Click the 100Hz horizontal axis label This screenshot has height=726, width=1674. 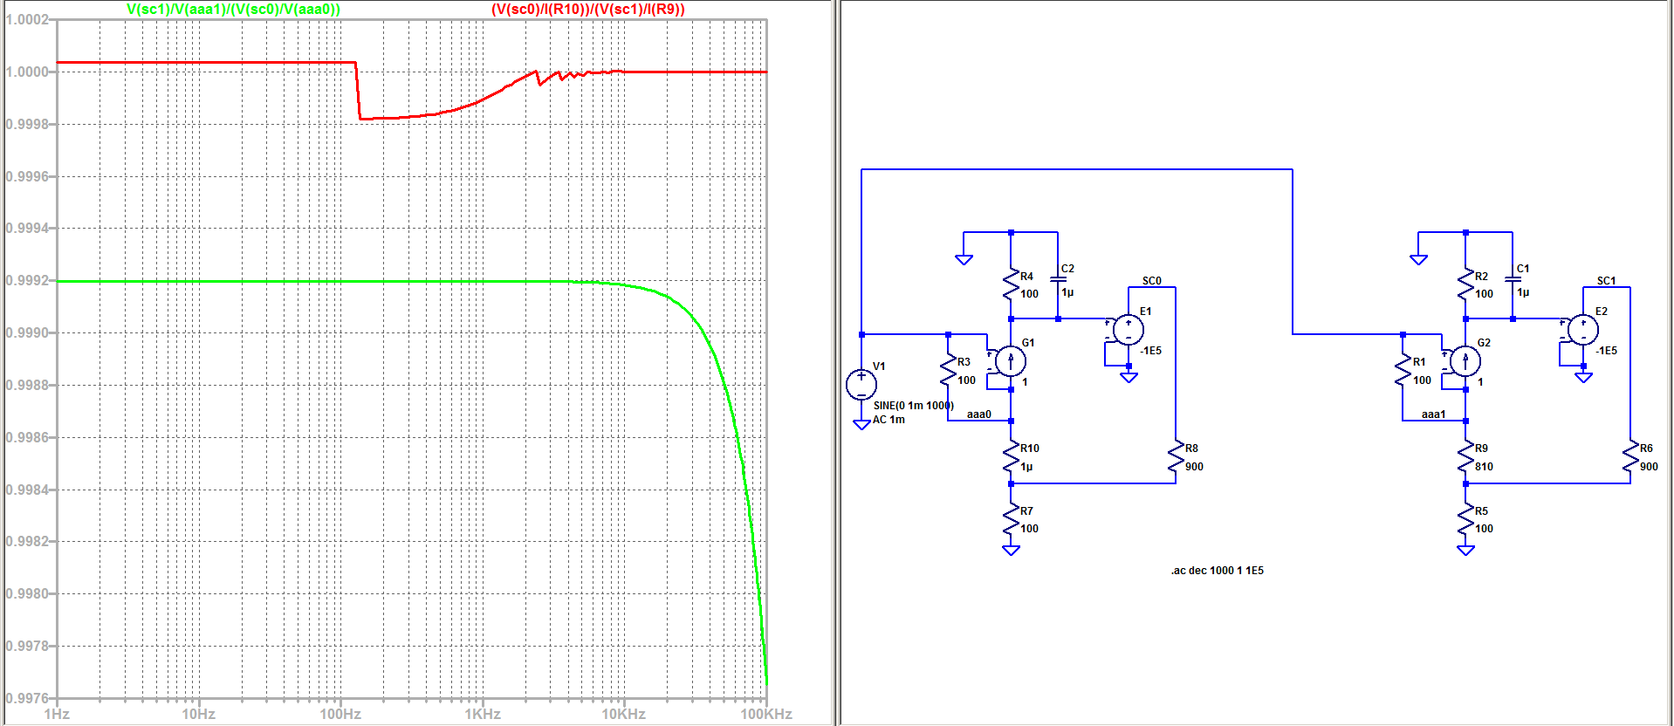340,714
